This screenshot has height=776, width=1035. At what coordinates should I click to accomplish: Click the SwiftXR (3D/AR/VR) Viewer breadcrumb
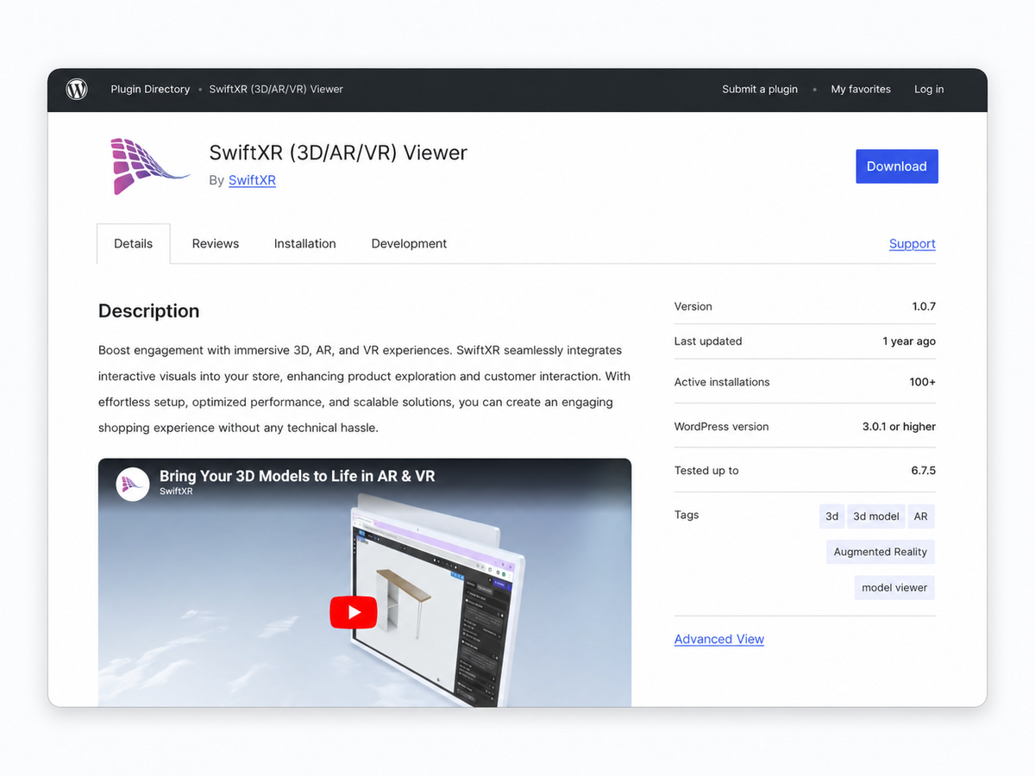pyautogui.click(x=276, y=89)
